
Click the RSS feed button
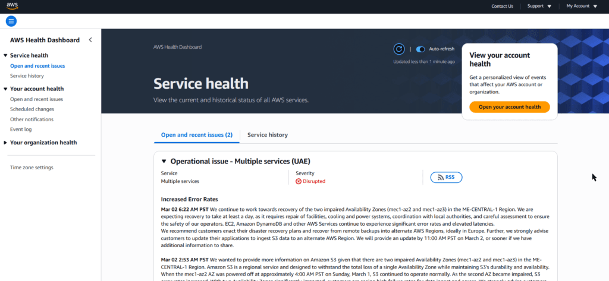coord(446,178)
